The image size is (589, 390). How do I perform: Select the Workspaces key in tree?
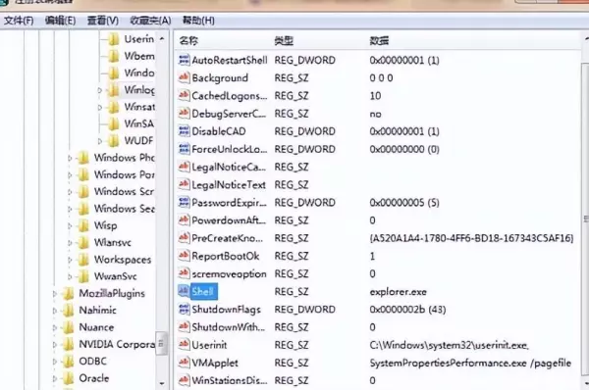tap(123, 259)
